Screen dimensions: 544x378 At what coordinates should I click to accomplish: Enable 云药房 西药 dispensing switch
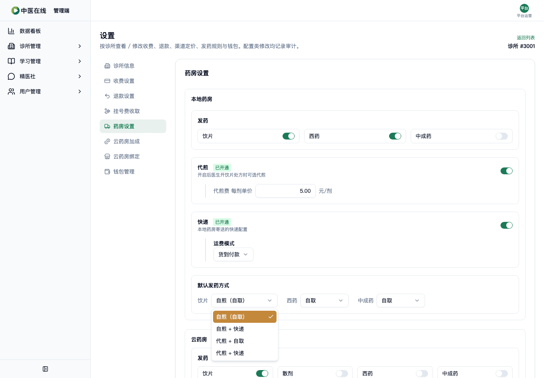tap(422, 373)
